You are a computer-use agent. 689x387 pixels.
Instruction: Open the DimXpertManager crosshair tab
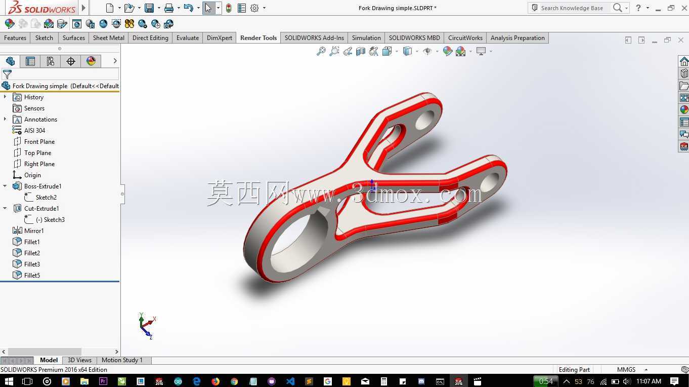click(x=71, y=61)
